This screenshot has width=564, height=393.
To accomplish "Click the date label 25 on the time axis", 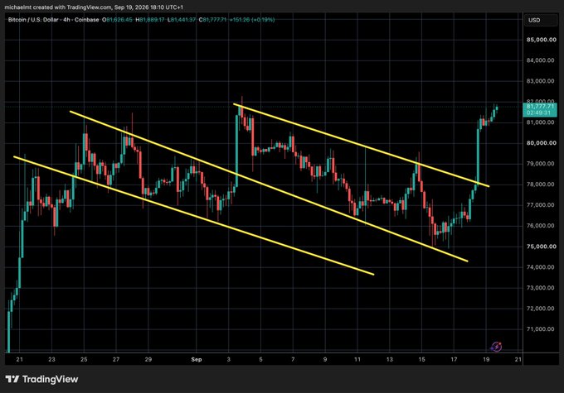I will coord(84,359).
